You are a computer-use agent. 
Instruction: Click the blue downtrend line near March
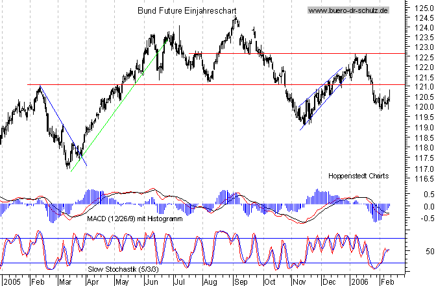tap(62, 123)
